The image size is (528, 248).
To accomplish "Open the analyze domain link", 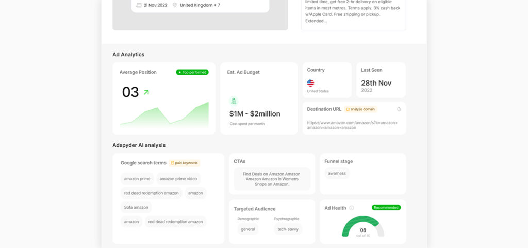I will point(361,109).
